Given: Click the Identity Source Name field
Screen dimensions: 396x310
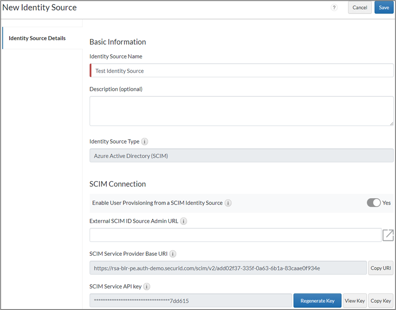Looking at the screenshot, I should click(242, 71).
